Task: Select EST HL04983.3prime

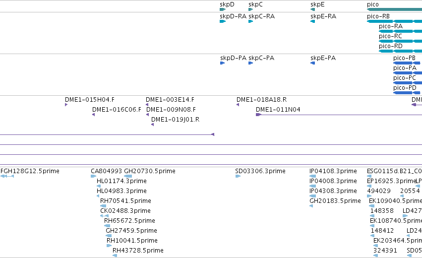Action: tap(98, 196)
